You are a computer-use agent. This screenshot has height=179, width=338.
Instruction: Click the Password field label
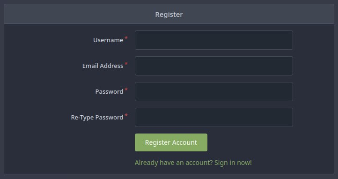click(x=109, y=92)
